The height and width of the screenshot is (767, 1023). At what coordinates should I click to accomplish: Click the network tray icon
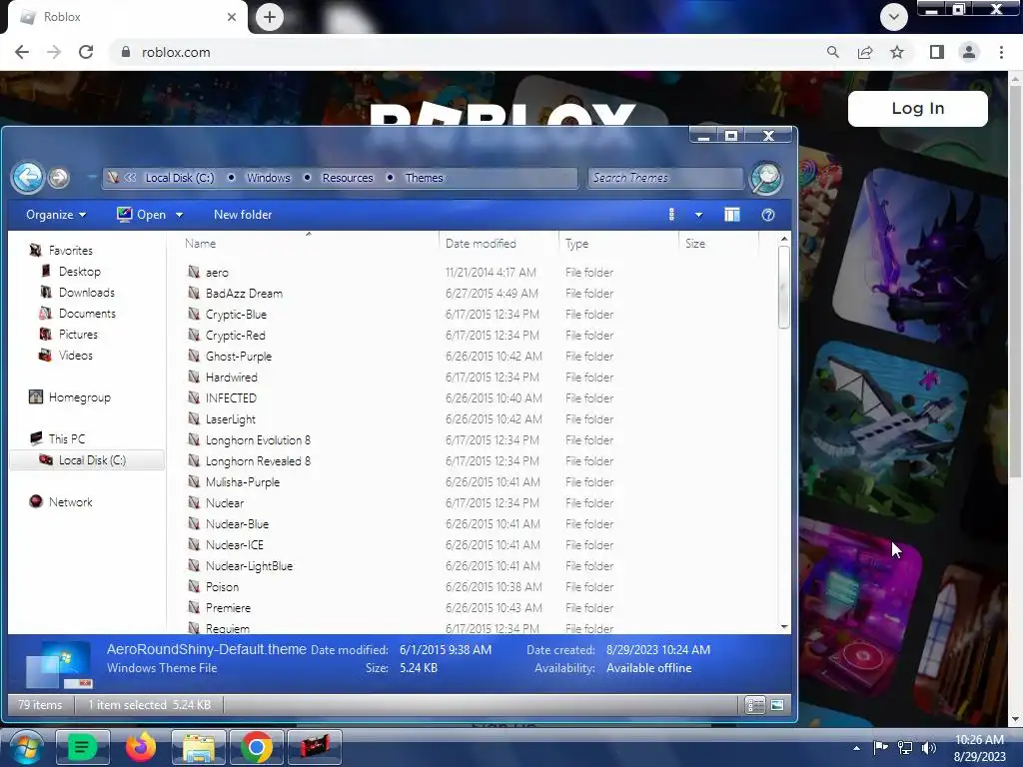coord(905,747)
